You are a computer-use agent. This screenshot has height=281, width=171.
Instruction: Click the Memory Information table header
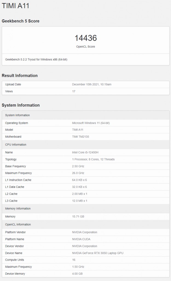pos(18,209)
